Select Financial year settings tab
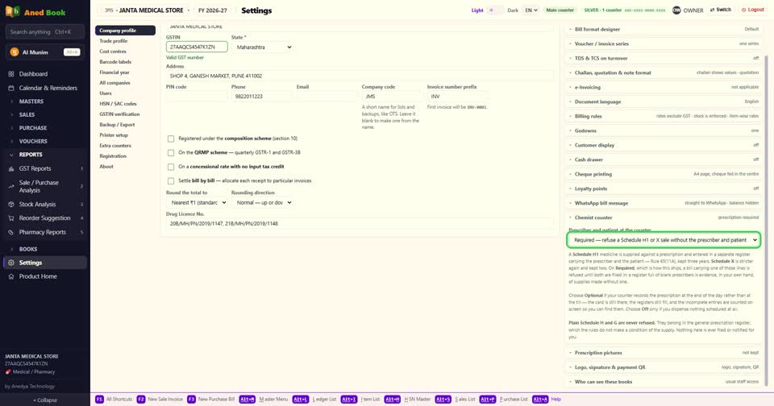This screenshot has height=406, width=774. click(x=125, y=72)
